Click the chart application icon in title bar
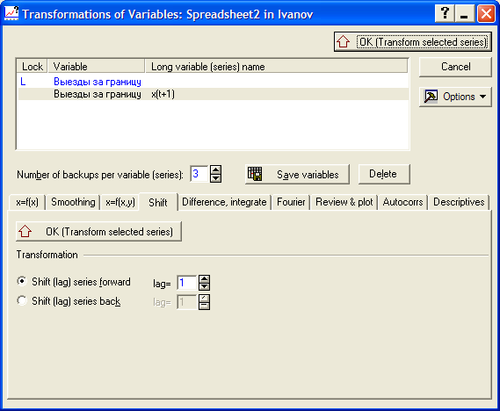This screenshot has height=411, width=500. click(x=11, y=13)
